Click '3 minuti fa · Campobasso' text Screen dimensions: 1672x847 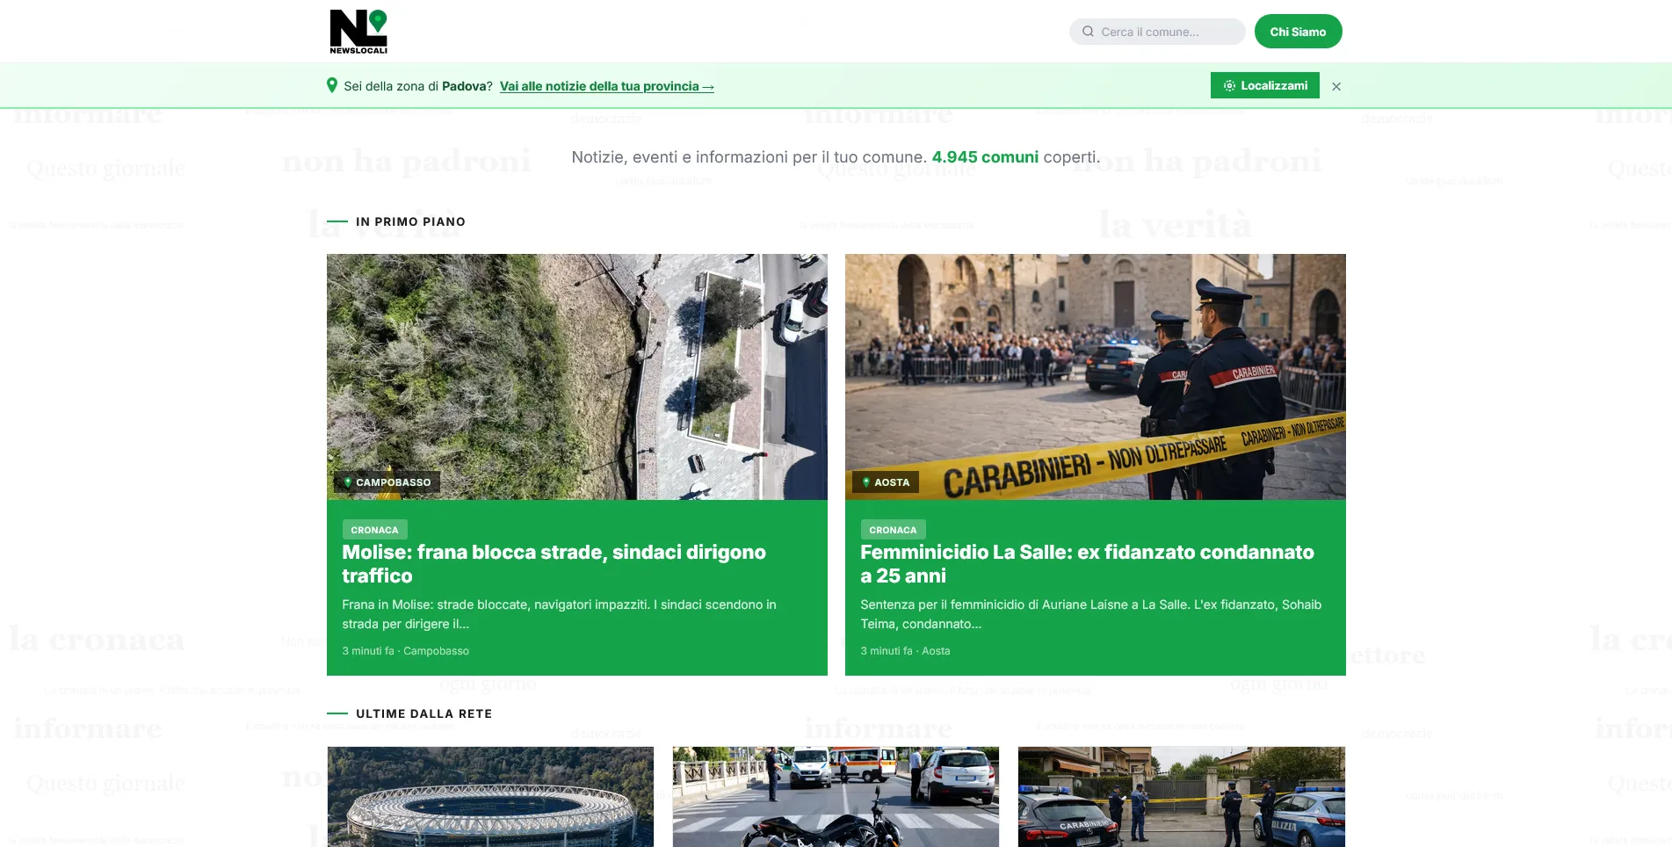pos(405,651)
